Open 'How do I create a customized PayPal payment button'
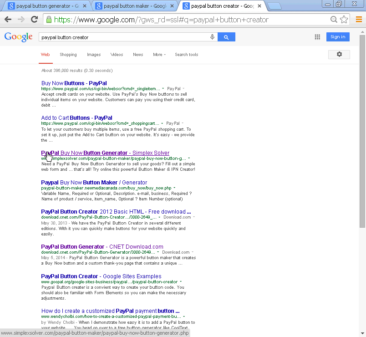This screenshot has width=366, height=337. [x=111, y=311]
